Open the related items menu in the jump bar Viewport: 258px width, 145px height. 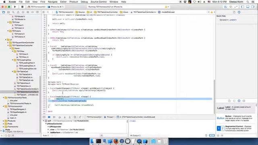click(44, 12)
